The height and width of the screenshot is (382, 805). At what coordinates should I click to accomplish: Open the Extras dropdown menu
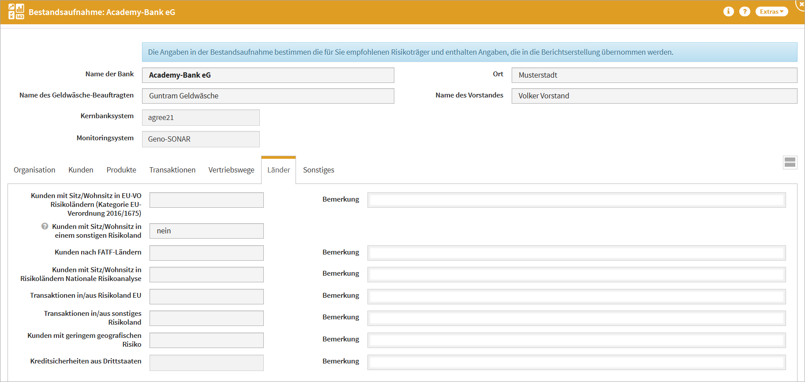click(771, 11)
